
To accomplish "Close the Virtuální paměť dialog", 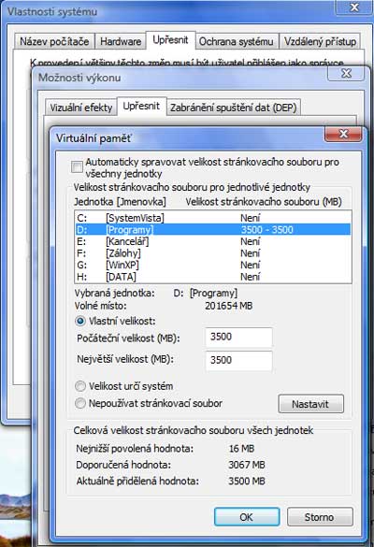I will pyautogui.click(x=343, y=135).
